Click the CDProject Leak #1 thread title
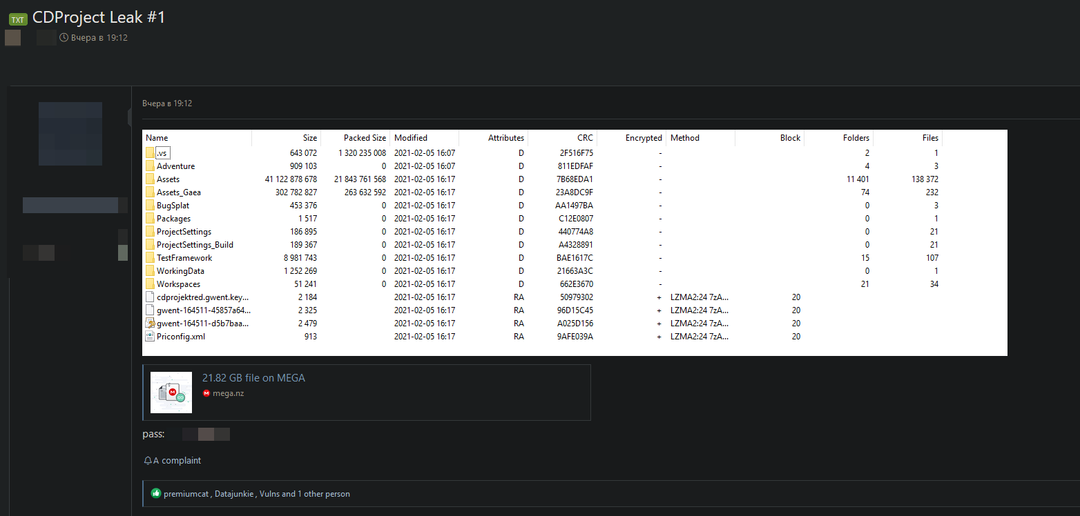Image resolution: width=1080 pixels, height=516 pixels. pyautogui.click(x=99, y=18)
